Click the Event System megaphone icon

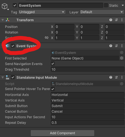tap(8, 46)
